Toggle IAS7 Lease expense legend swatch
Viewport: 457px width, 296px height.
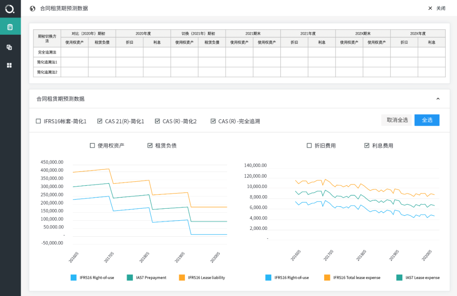[399, 278]
